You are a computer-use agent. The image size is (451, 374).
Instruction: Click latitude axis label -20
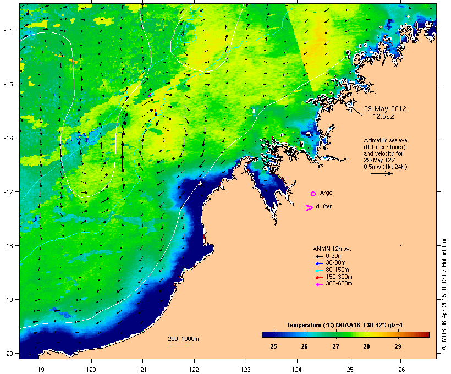(8, 353)
